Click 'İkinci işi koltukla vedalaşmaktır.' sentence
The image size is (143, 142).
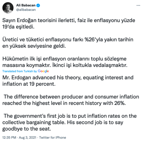tap(90, 65)
